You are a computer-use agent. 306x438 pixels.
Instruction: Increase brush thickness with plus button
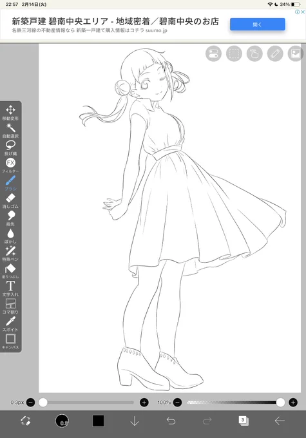coord(144,403)
